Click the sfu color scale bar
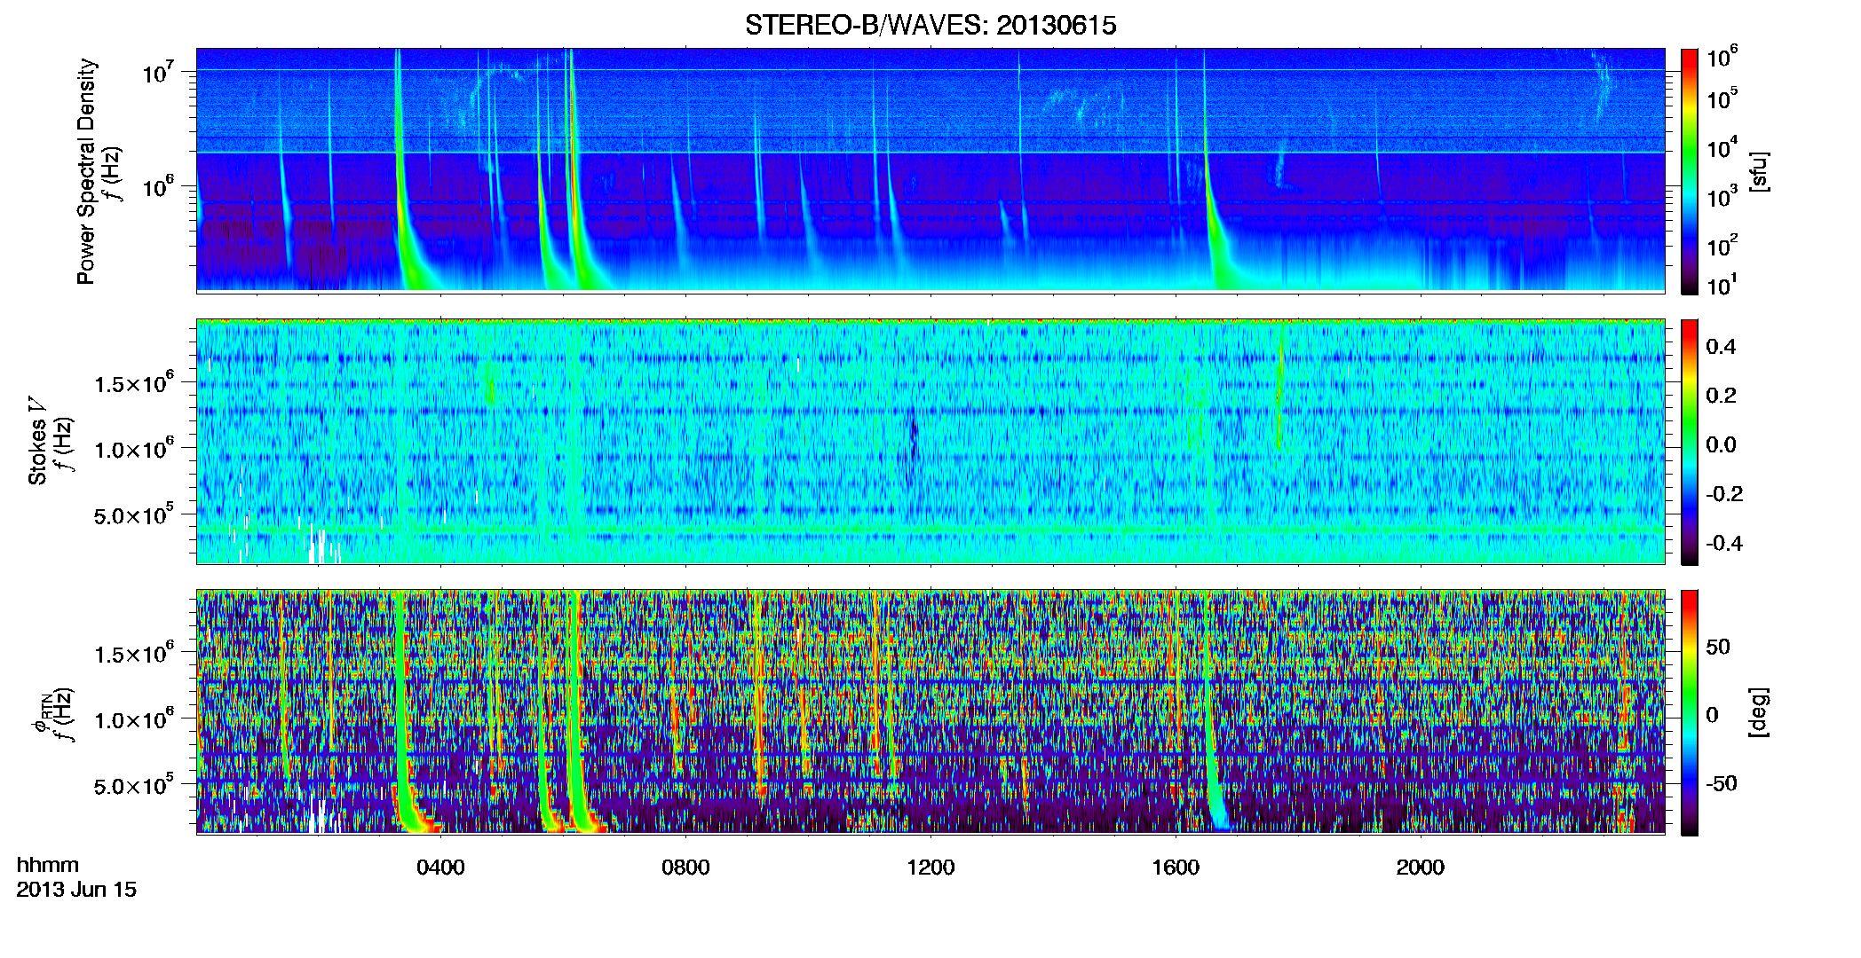The width and height of the screenshot is (1861, 958). (1690, 171)
